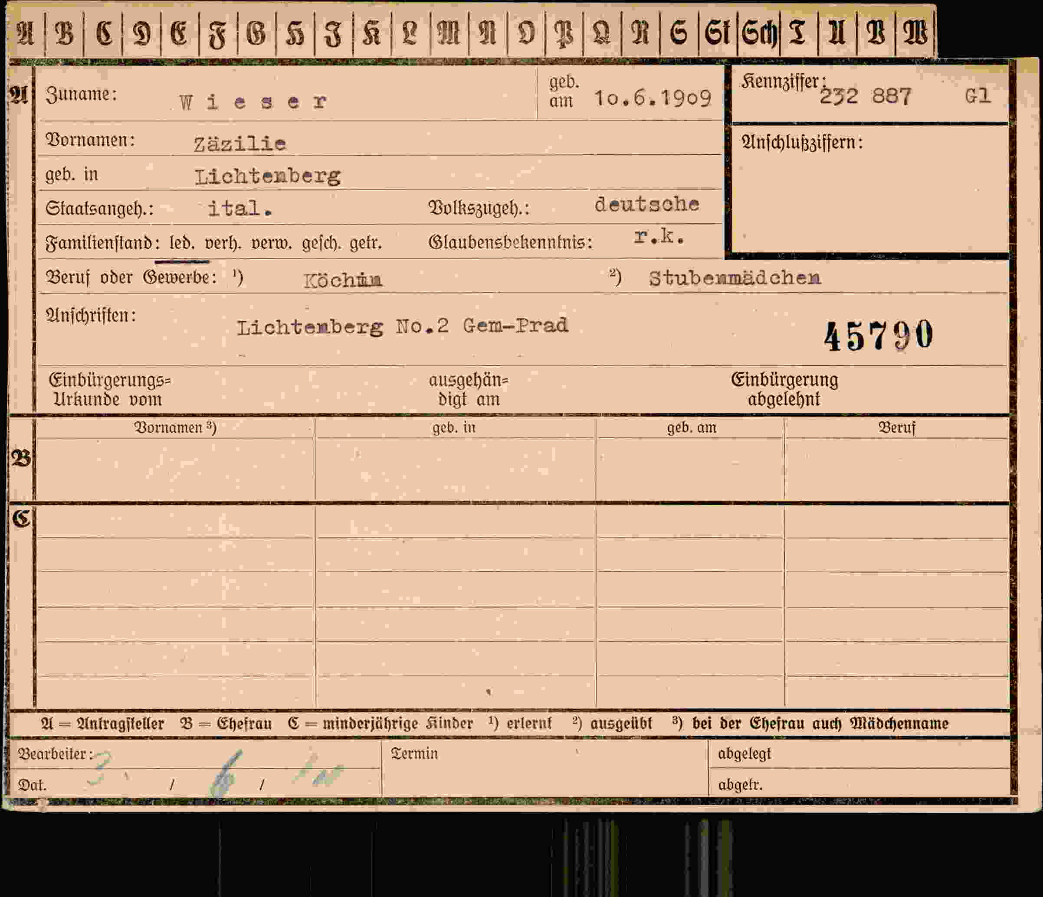Click the "Gl" code beside the Kennziffer
Viewport: 1043px width, 897px height.
pyautogui.click(x=978, y=95)
